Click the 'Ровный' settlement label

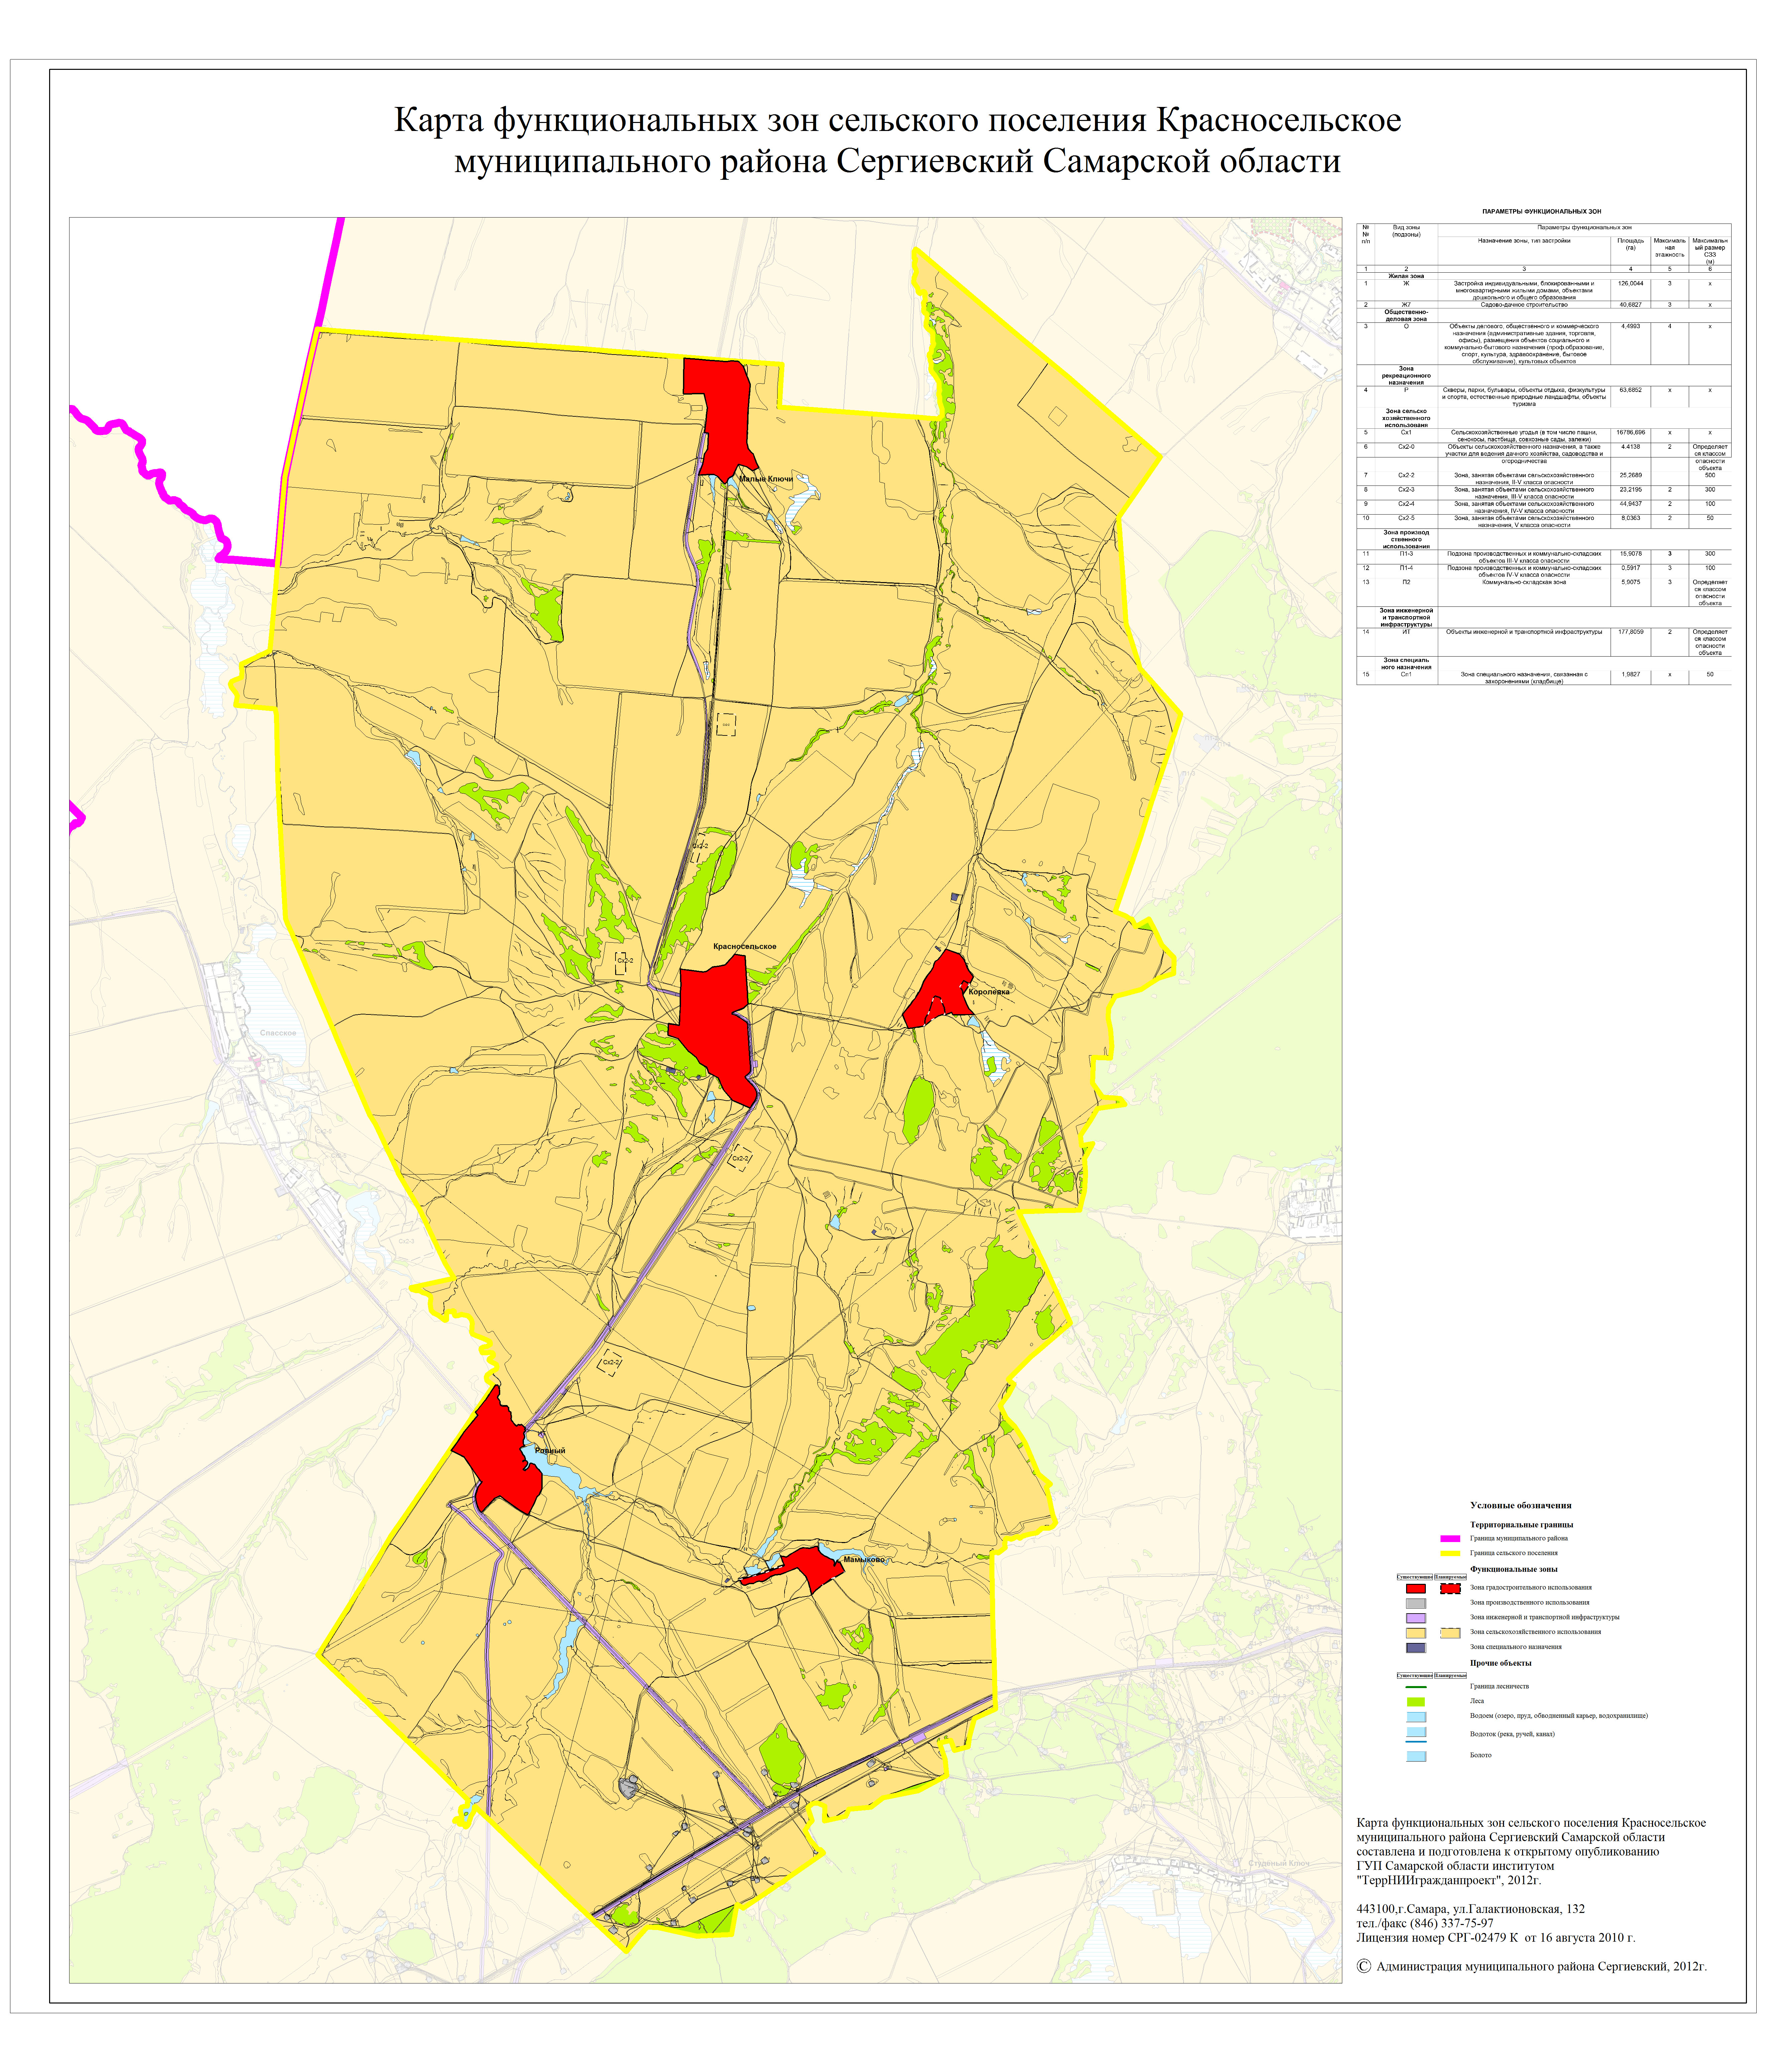click(550, 1450)
